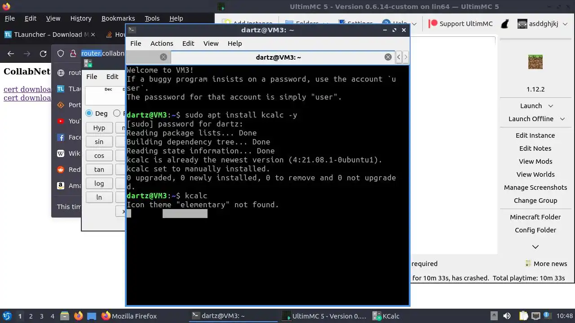
Task: Click the Hyp button in KCalc
Action: pyautogui.click(x=99, y=128)
